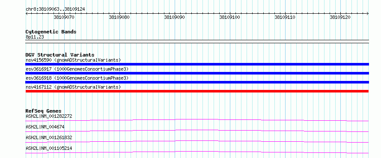The height and width of the screenshot is (158, 381).
Task: Open nsv4156590 gnomAD variant label
Action: click(x=73, y=60)
